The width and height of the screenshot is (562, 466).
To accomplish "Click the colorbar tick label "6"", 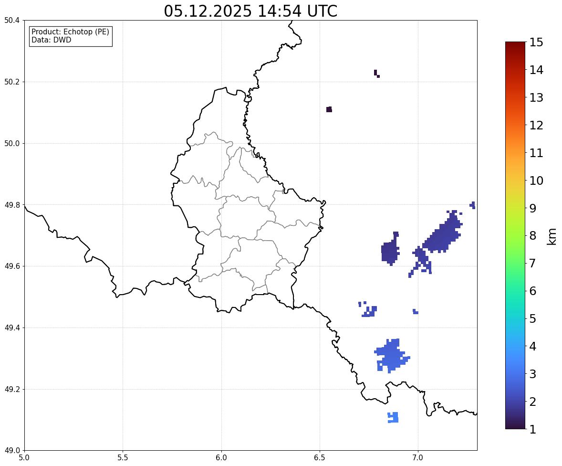I will [533, 291].
